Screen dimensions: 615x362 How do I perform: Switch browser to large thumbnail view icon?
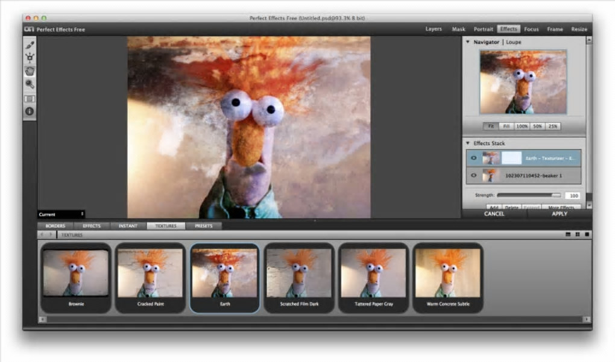pos(587,234)
